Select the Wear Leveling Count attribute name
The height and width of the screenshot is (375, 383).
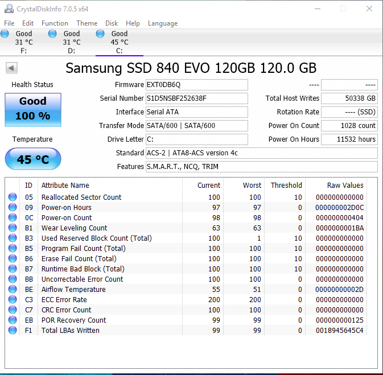click(x=74, y=228)
